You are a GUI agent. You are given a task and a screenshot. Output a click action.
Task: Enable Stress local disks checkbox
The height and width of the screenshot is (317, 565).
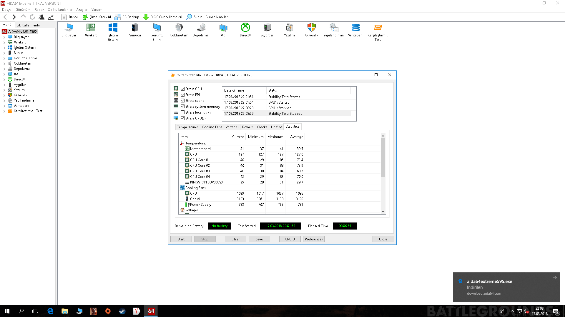183,112
